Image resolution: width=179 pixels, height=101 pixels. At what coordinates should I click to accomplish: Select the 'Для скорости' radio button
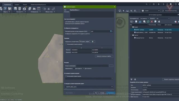[74, 68]
